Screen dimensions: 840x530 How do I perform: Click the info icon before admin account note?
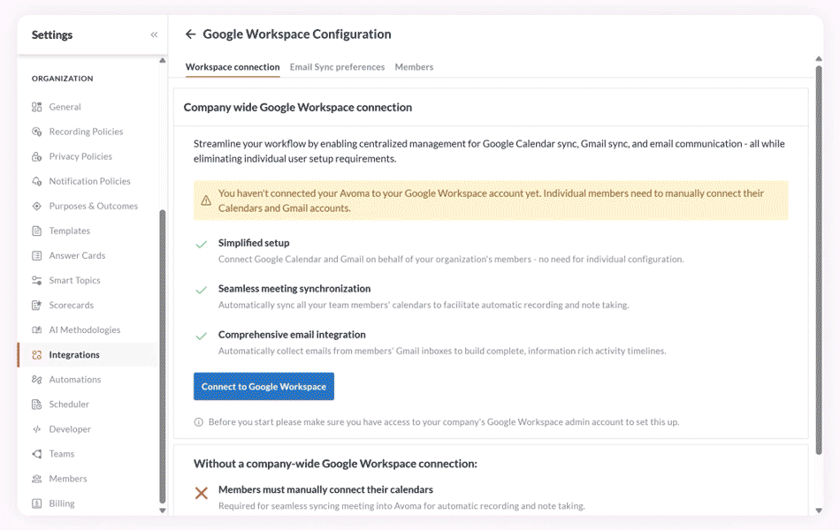[198, 422]
